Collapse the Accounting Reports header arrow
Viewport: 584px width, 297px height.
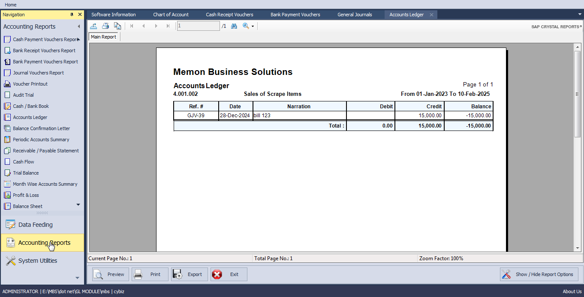[x=78, y=27]
